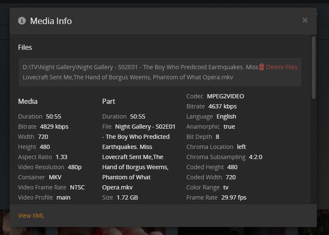Click the NTSC video frame rate value

point(77,187)
